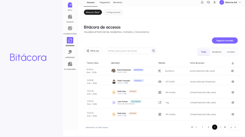Screen dimensions: 245x137
Task: View details of Juan Gomez's entry
Action: [233, 103]
